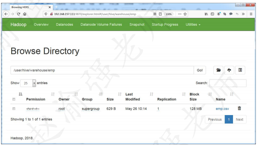Go back with the browser back arrow
Image resolution: width=258 pixels, height=145 pixels.
tap(6, 14)
